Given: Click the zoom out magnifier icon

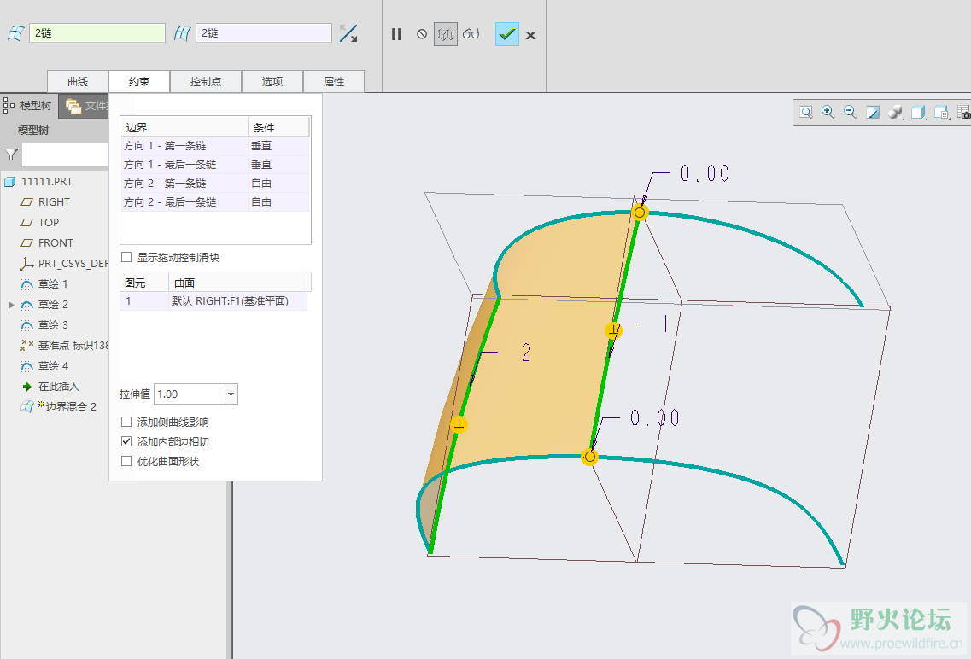Looking at the screenshot, I should pyautogui.click(x=851, y=112).
